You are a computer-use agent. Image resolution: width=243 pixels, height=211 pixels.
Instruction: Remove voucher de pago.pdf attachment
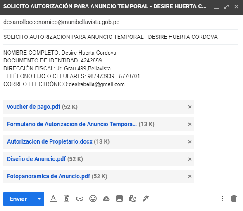click(x=190, y=107)
